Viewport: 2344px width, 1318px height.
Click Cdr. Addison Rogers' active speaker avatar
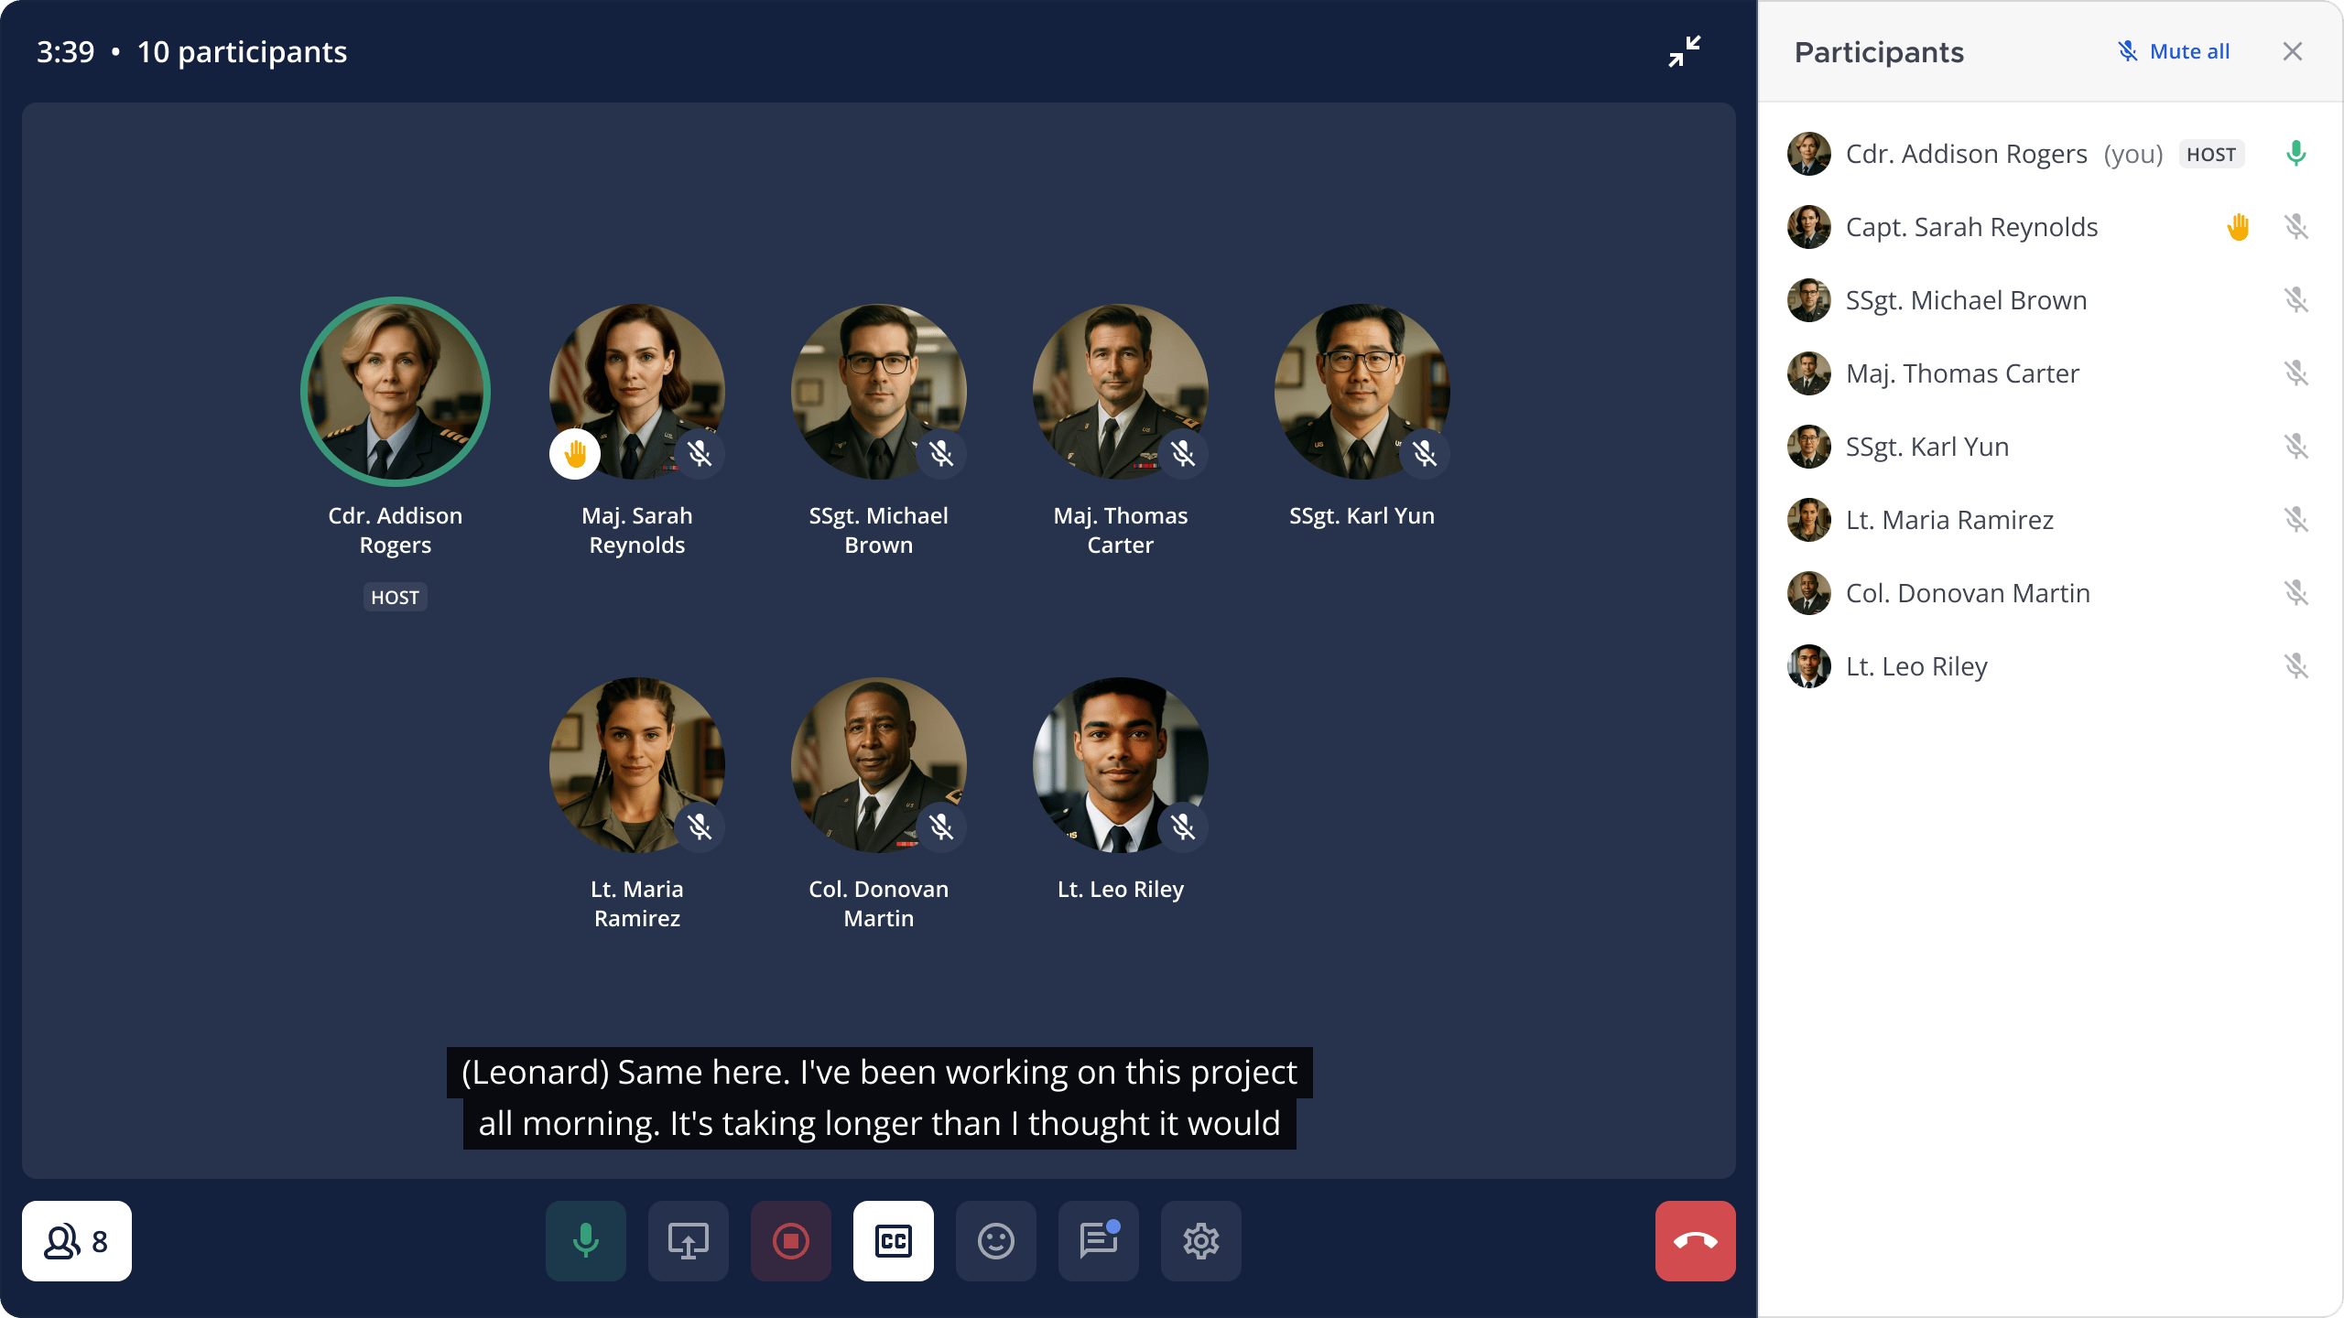coord(395,392)
